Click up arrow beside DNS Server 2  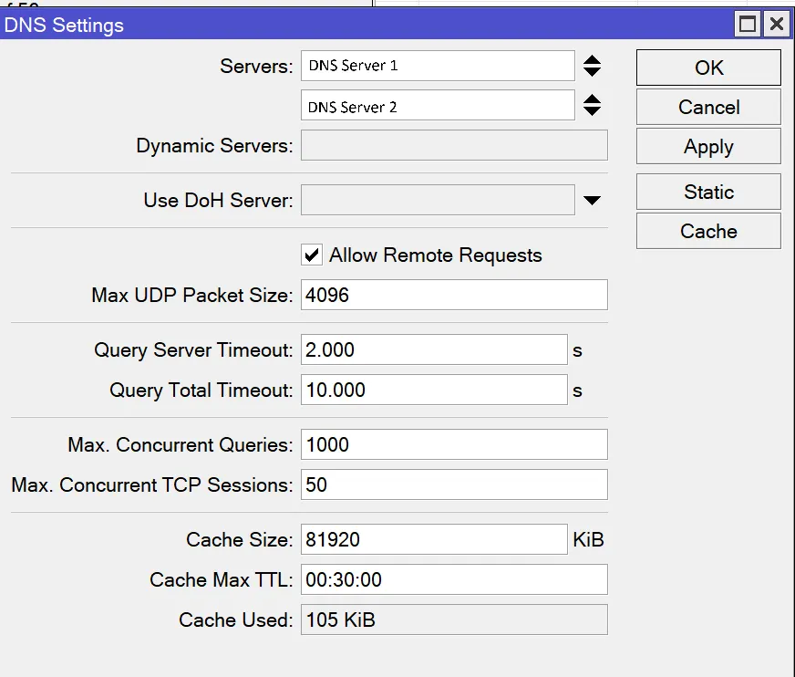coord(592,99)
